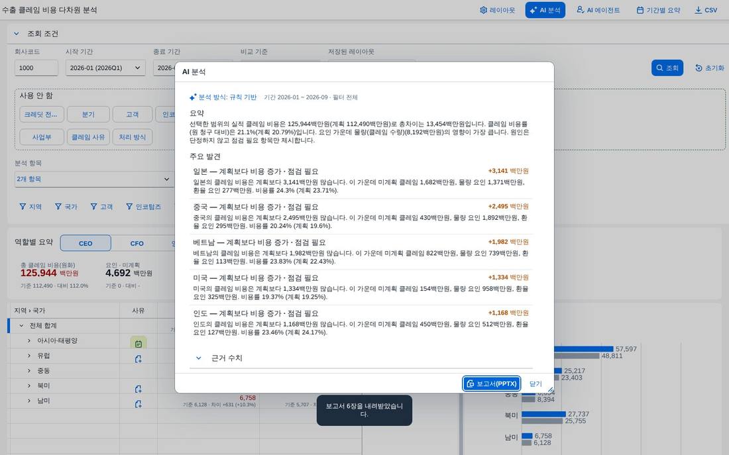Click the AI 분석 button in the header
The image size is (729, 455).
click(545, 10)
